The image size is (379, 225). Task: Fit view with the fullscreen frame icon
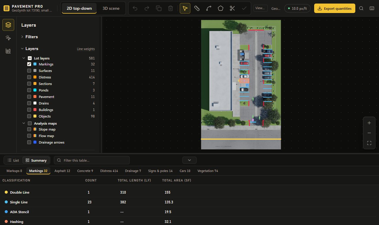coord(369,143)
